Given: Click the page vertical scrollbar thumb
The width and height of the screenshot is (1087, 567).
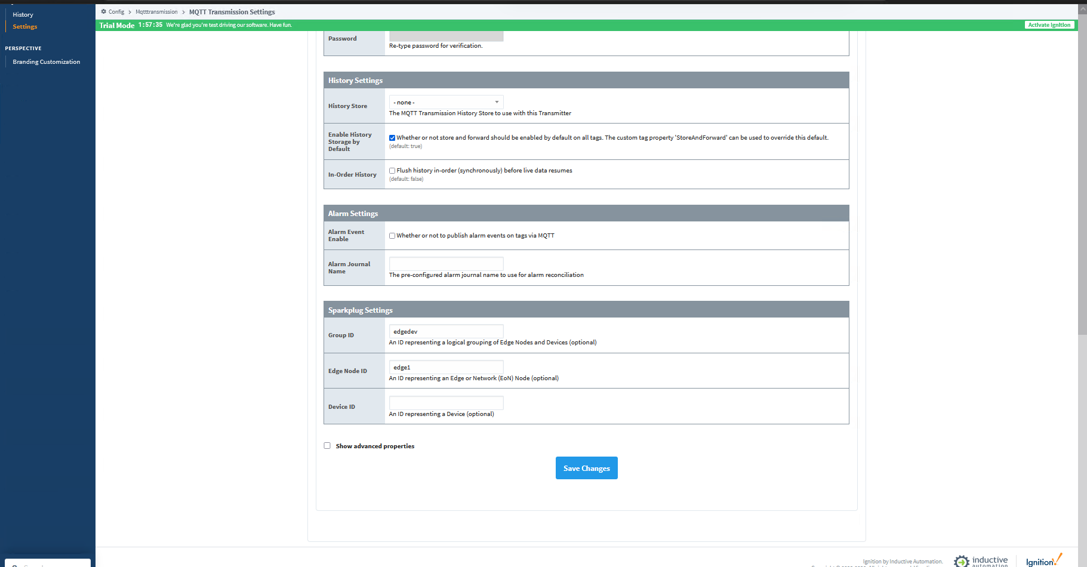Looking at the screenshot, I should 1082,173.
